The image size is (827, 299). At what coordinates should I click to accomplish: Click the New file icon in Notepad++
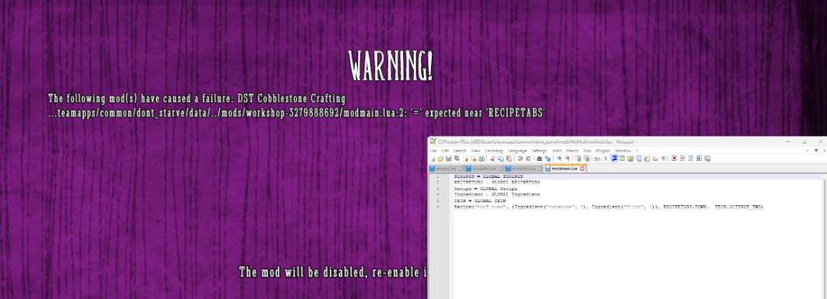[433, 158]
